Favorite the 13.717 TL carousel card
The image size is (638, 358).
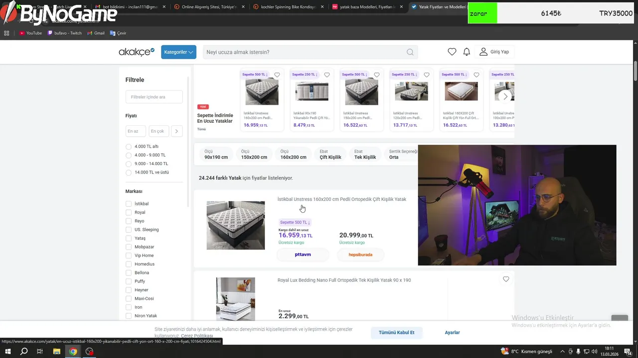coord(427,75)
